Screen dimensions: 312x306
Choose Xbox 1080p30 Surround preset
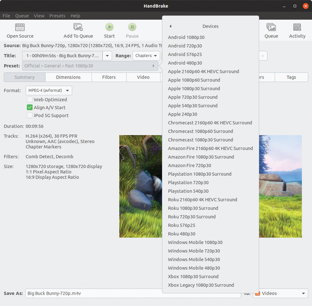click(211, 276)
